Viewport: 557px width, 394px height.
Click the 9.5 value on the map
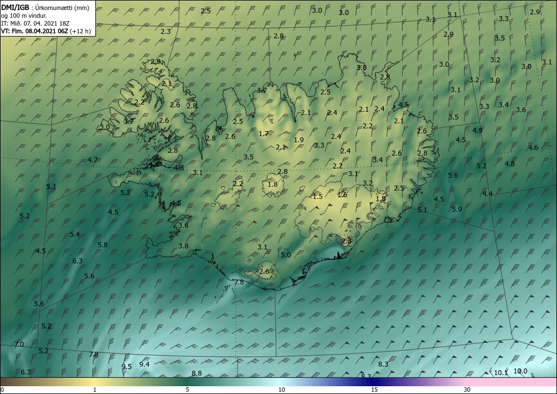(126, 367)
